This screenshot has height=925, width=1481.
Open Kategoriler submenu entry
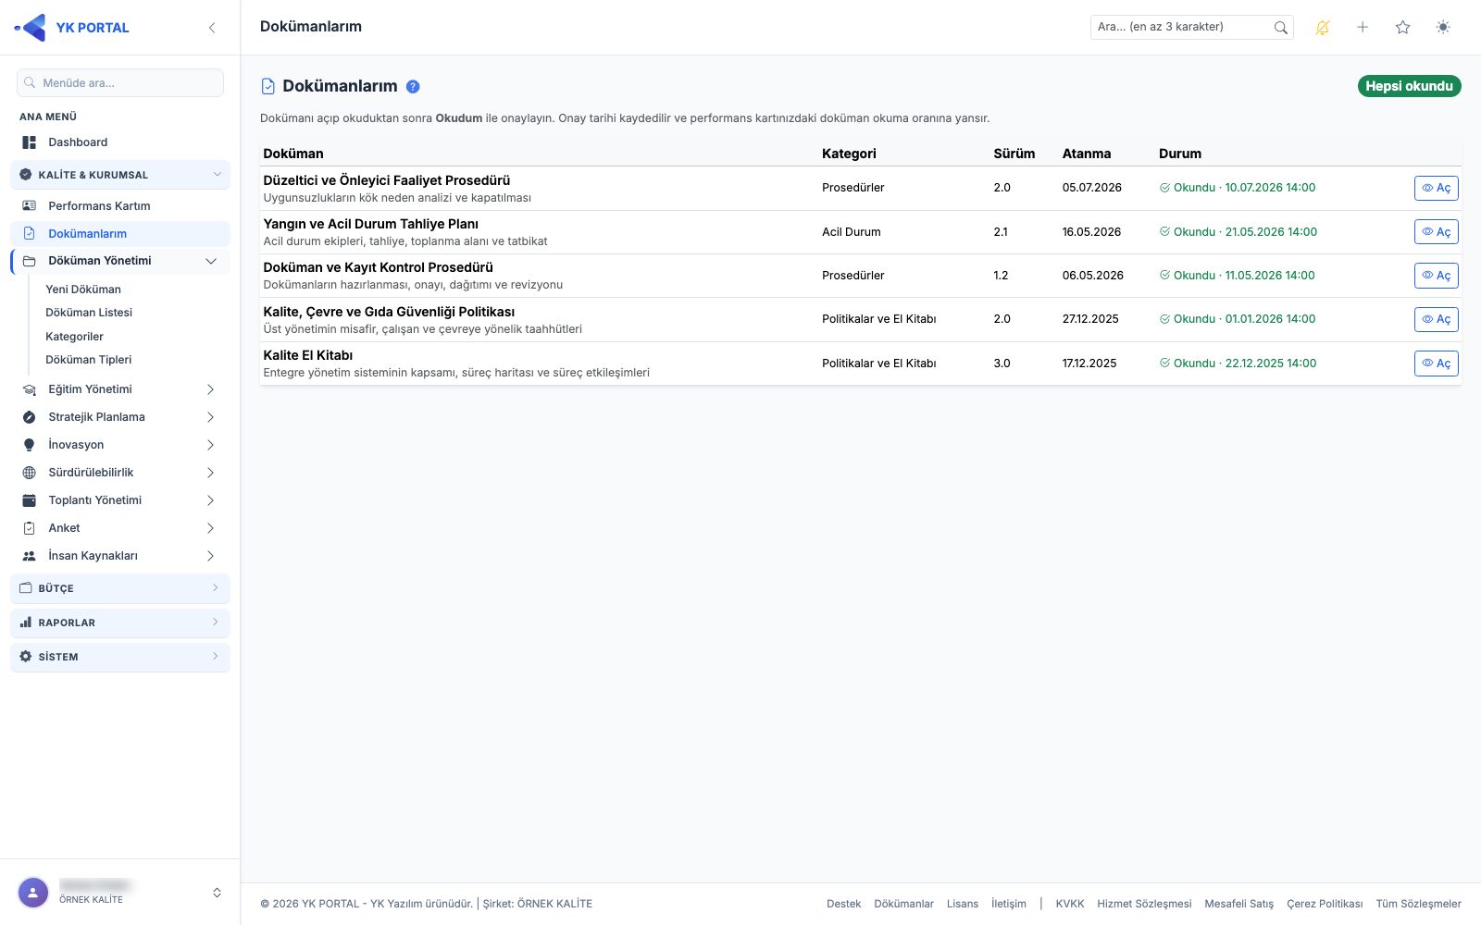[74, 337]
